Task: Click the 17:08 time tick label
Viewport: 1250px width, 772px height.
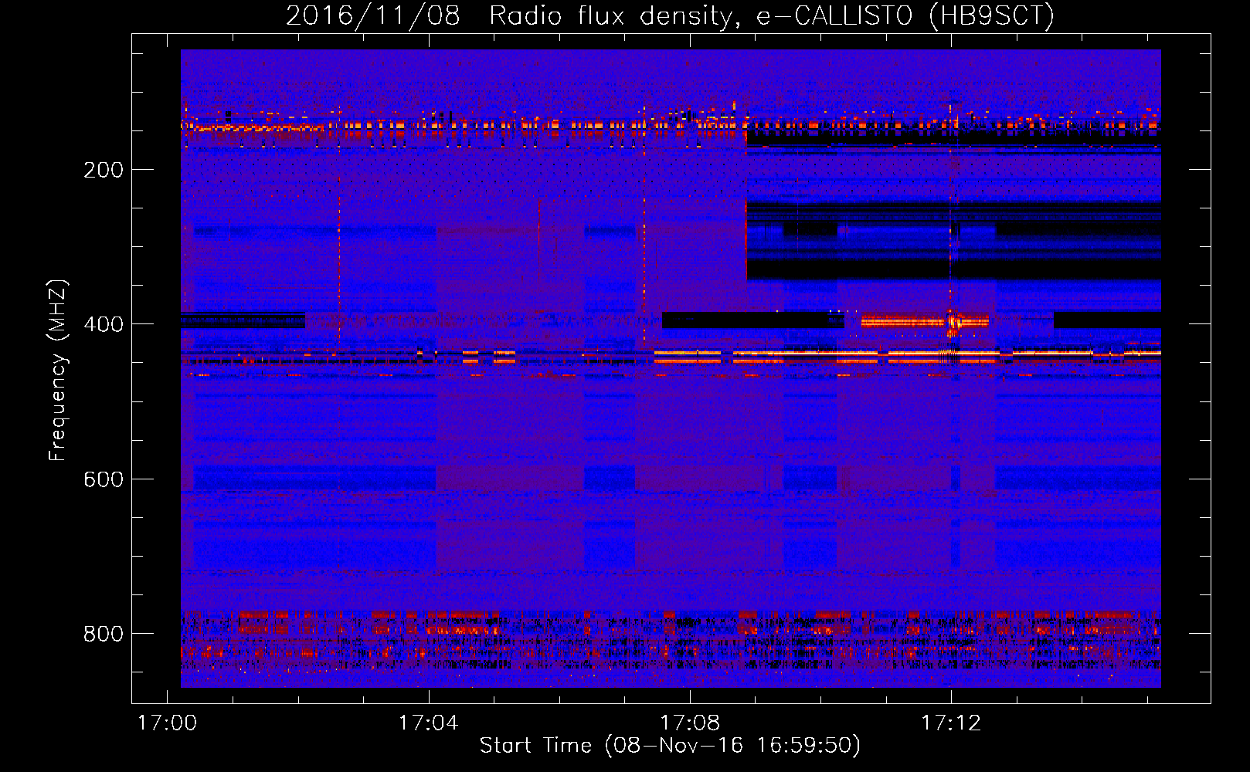Action: 690,723
